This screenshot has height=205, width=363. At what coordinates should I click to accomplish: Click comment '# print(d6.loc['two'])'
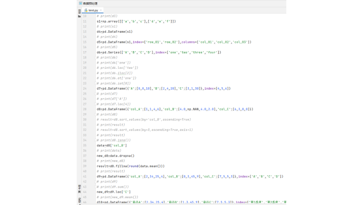click(x=118, y=68)
